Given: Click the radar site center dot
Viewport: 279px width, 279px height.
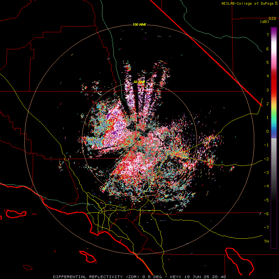Looking at the screenshot, I should click(x=140, y=139).
